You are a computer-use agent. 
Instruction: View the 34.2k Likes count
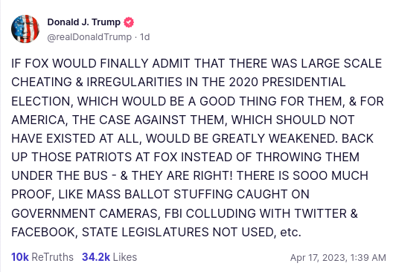(96, 257)
